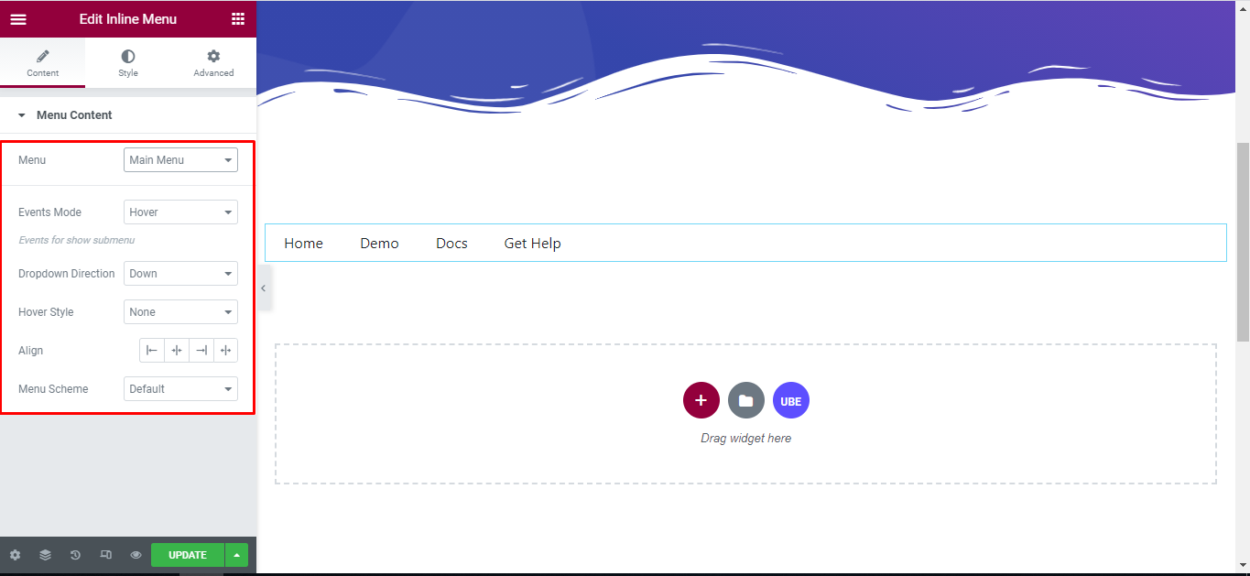
Task: Open the Menu dropdown showing Main Menu
Action: pos(180,160)
